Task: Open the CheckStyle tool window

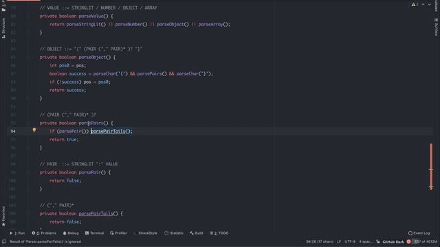Action: [x=145, y=233]
